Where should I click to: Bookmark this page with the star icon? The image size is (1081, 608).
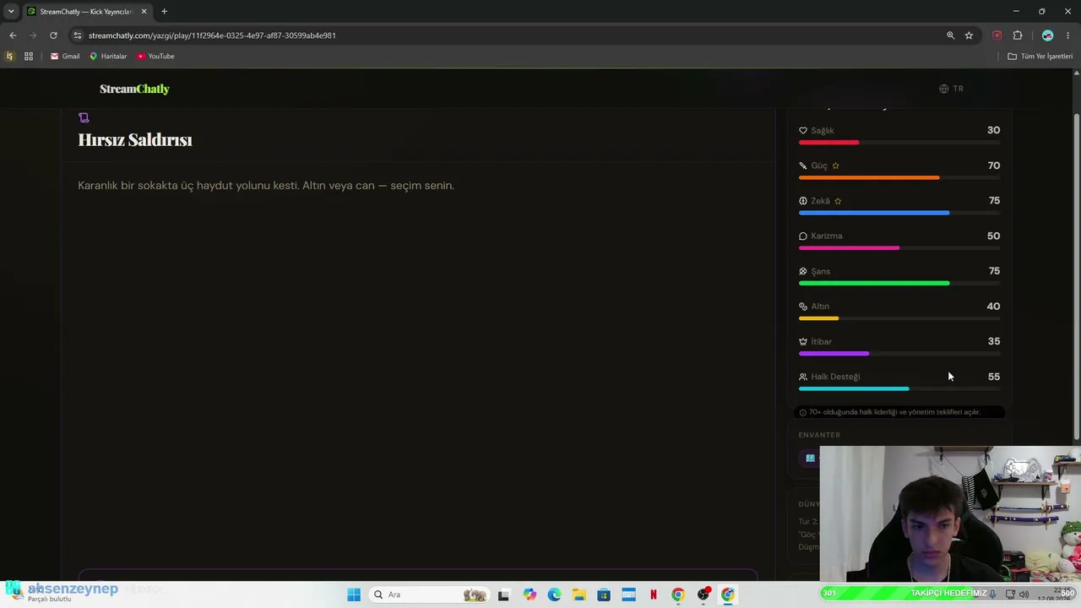pos(969,35)
